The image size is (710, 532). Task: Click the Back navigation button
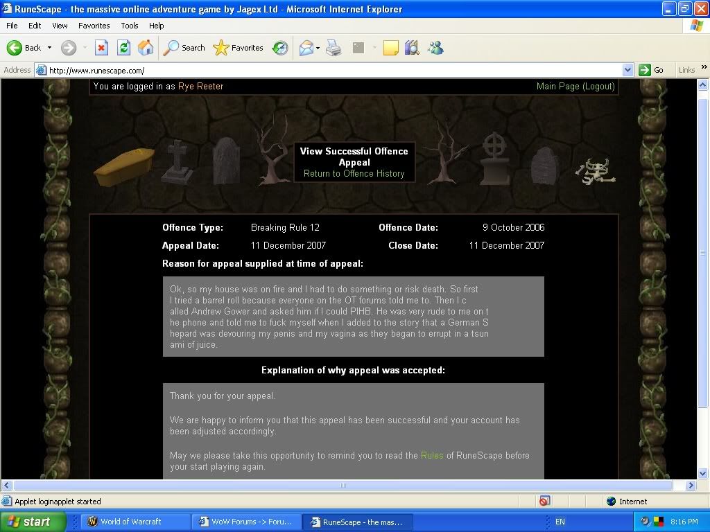tap(24, 48)
